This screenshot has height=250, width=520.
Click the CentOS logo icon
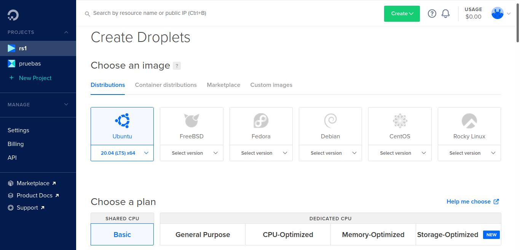tap(400, 121)
